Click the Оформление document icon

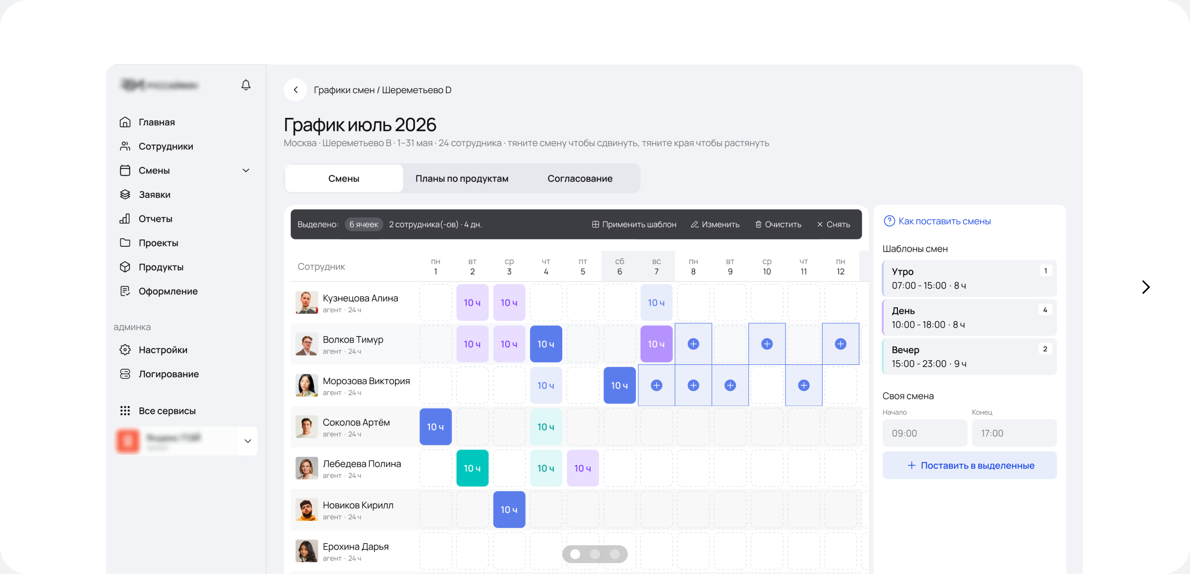click(125, 291)
